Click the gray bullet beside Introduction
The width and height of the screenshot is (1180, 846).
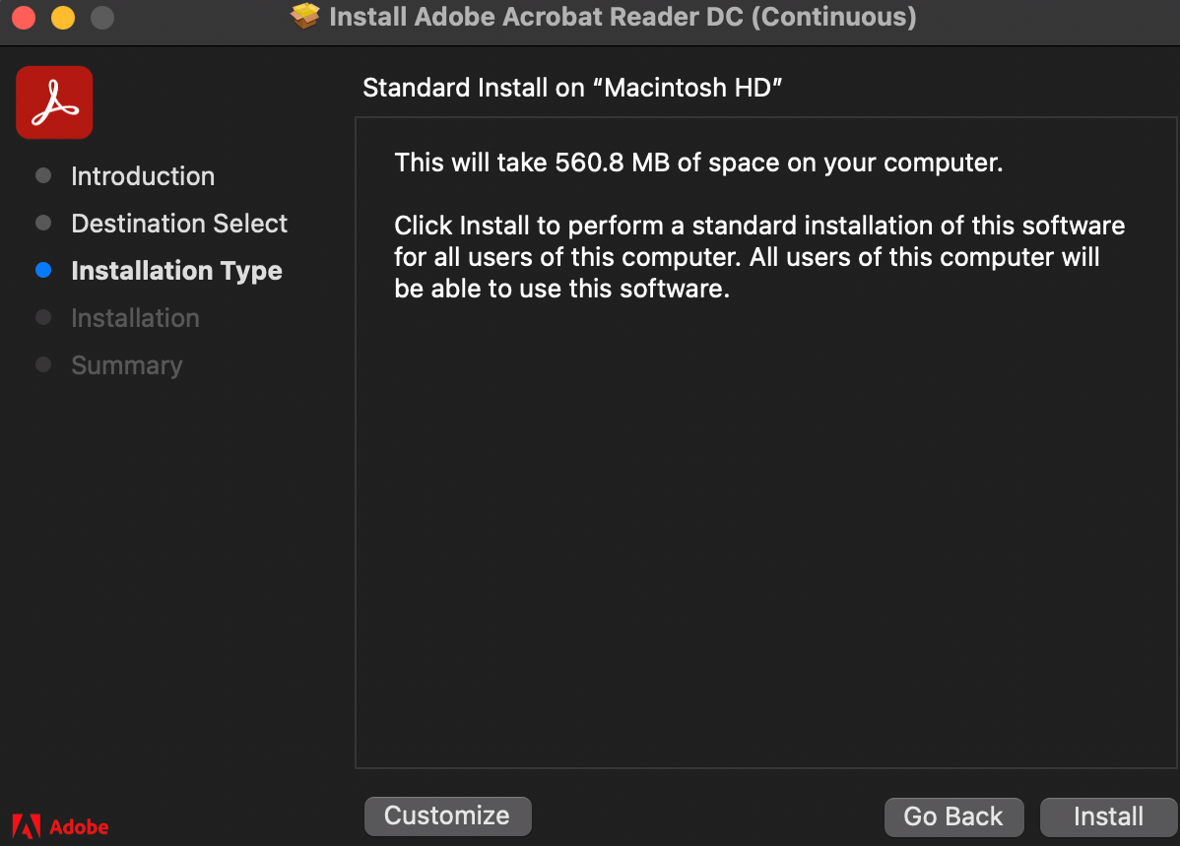pos(43,176)
